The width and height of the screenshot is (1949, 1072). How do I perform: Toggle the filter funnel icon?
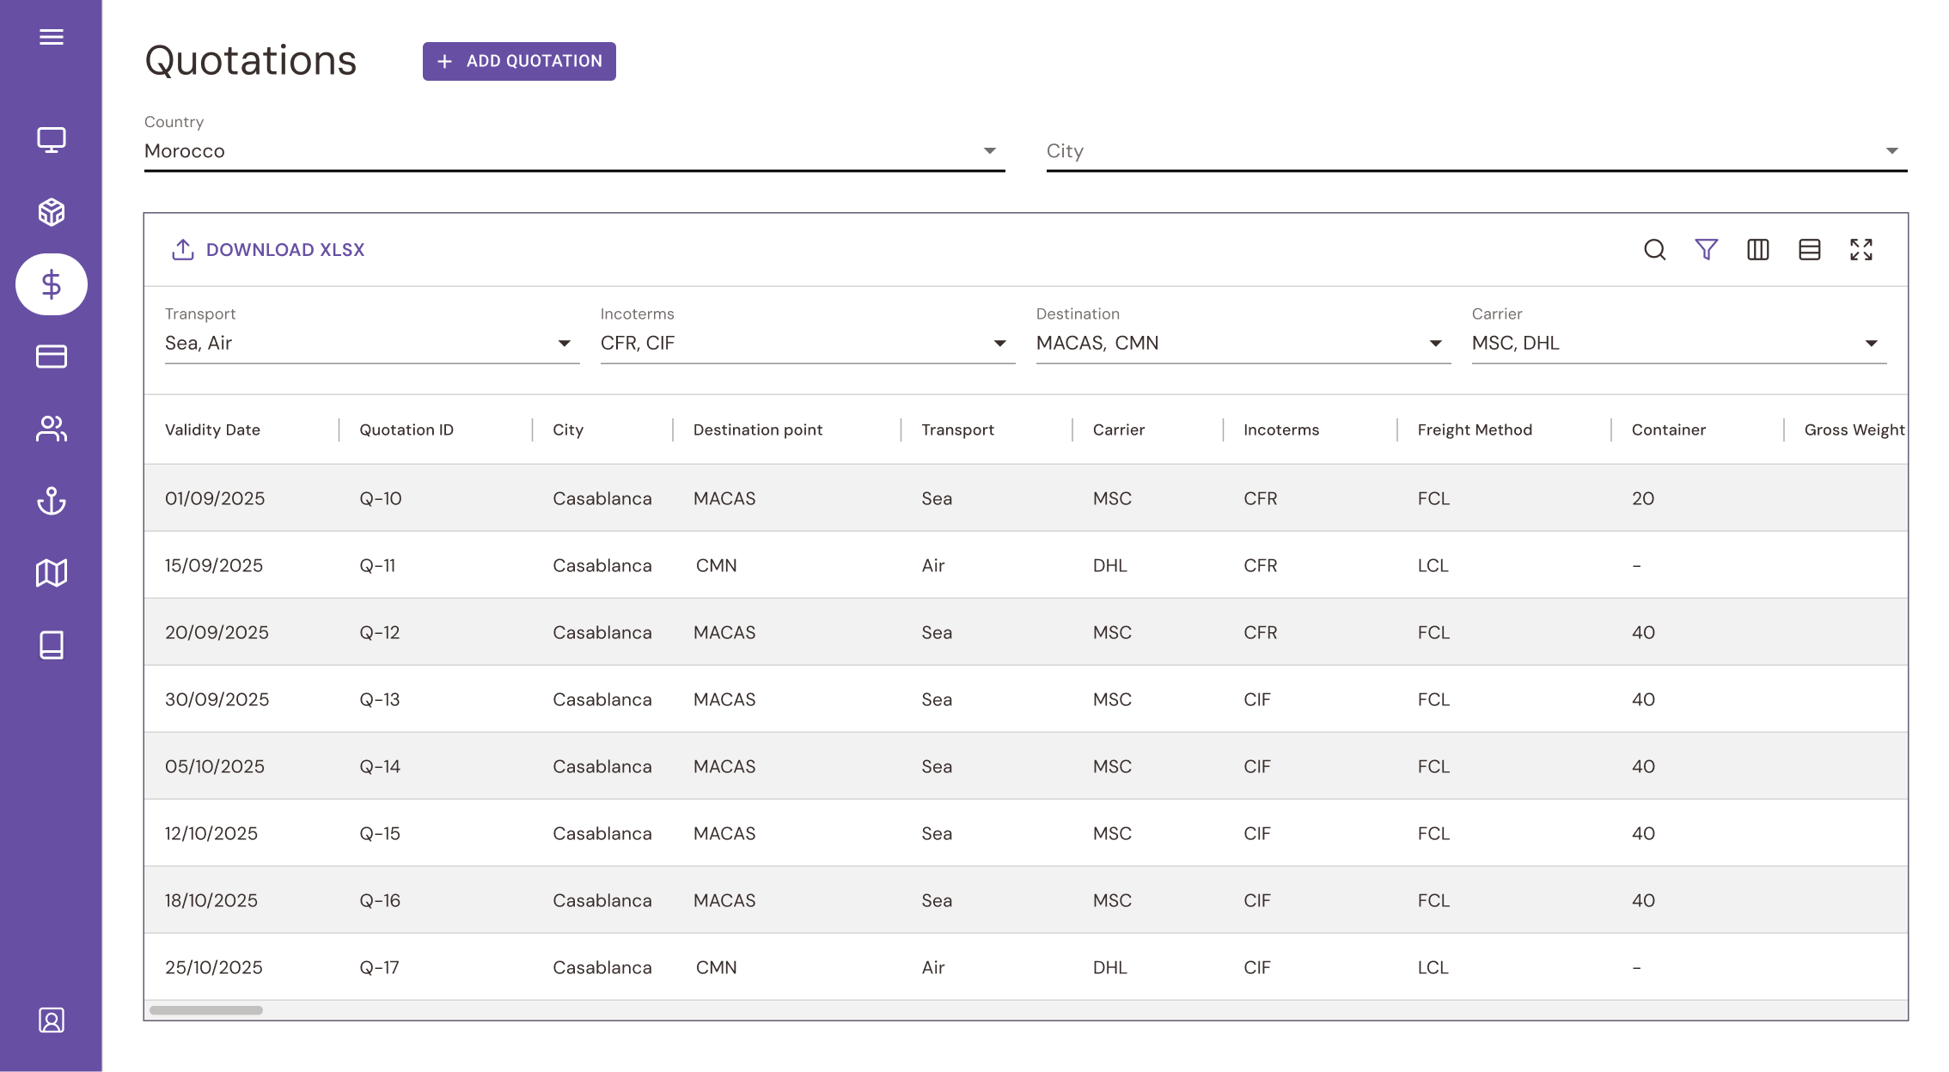tap(1707, 250)
